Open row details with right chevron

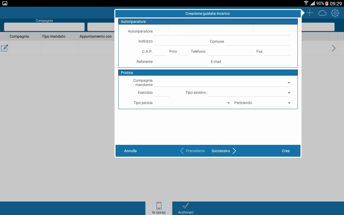[334, 48]
